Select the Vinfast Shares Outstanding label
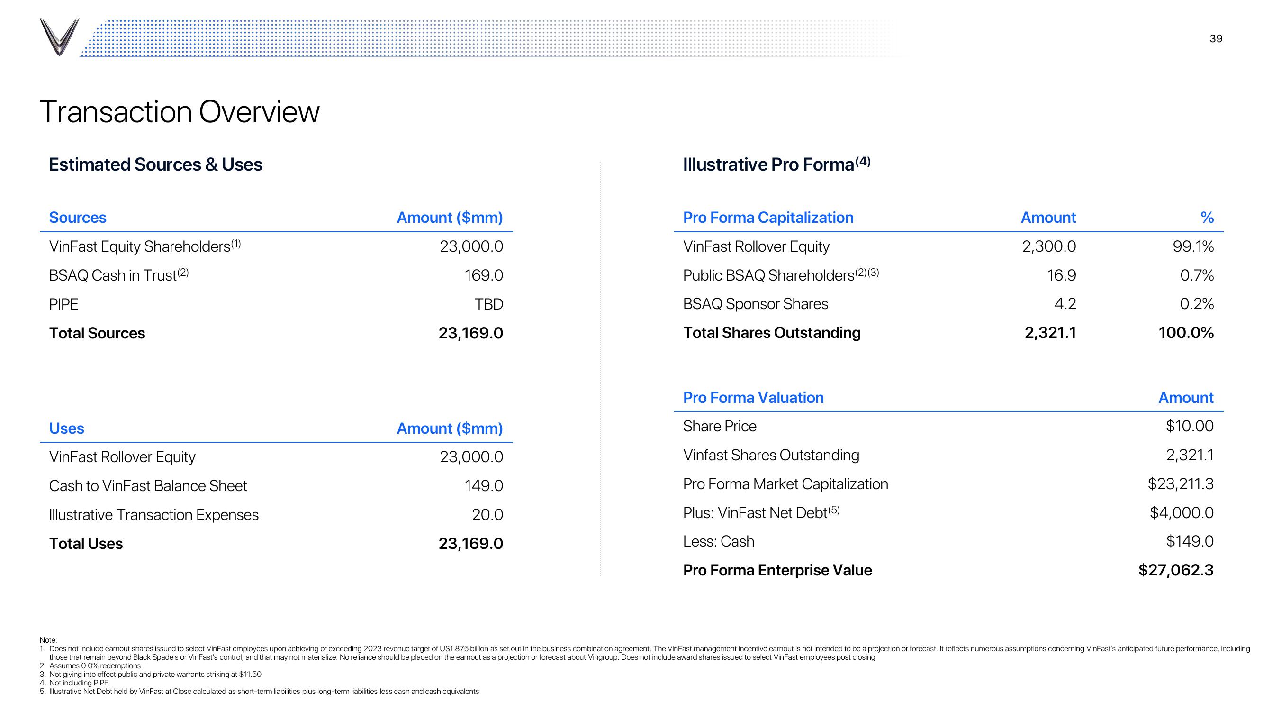 [771, 455]
